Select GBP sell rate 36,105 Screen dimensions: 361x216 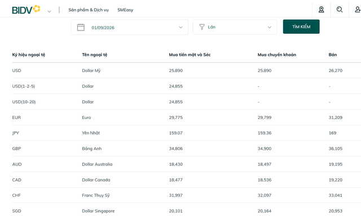coord(336,148)
